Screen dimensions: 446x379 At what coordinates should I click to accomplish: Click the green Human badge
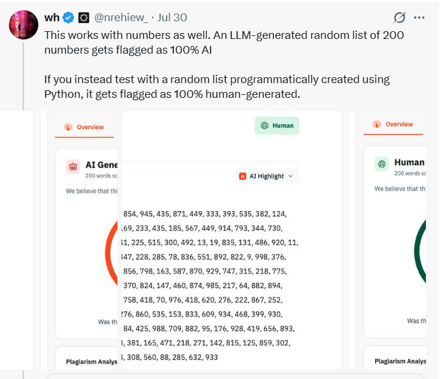(277, 126)
